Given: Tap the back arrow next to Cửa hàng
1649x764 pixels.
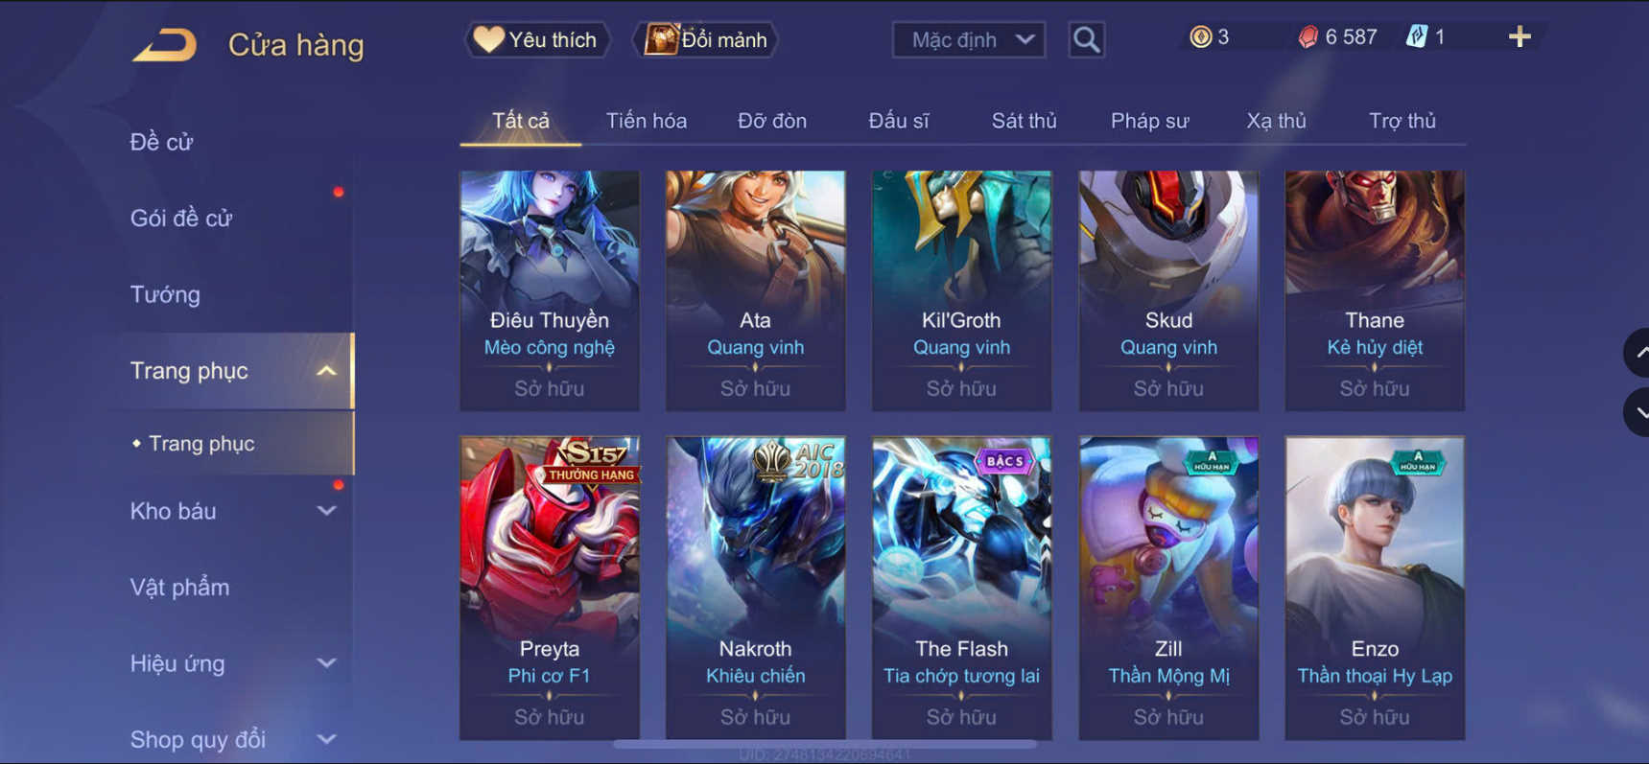Looking at the screenshot, I should click(x=165, y=45).
